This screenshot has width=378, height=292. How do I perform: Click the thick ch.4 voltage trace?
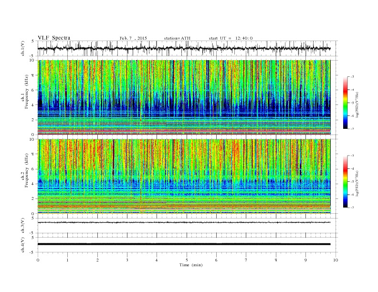[184, 244]
